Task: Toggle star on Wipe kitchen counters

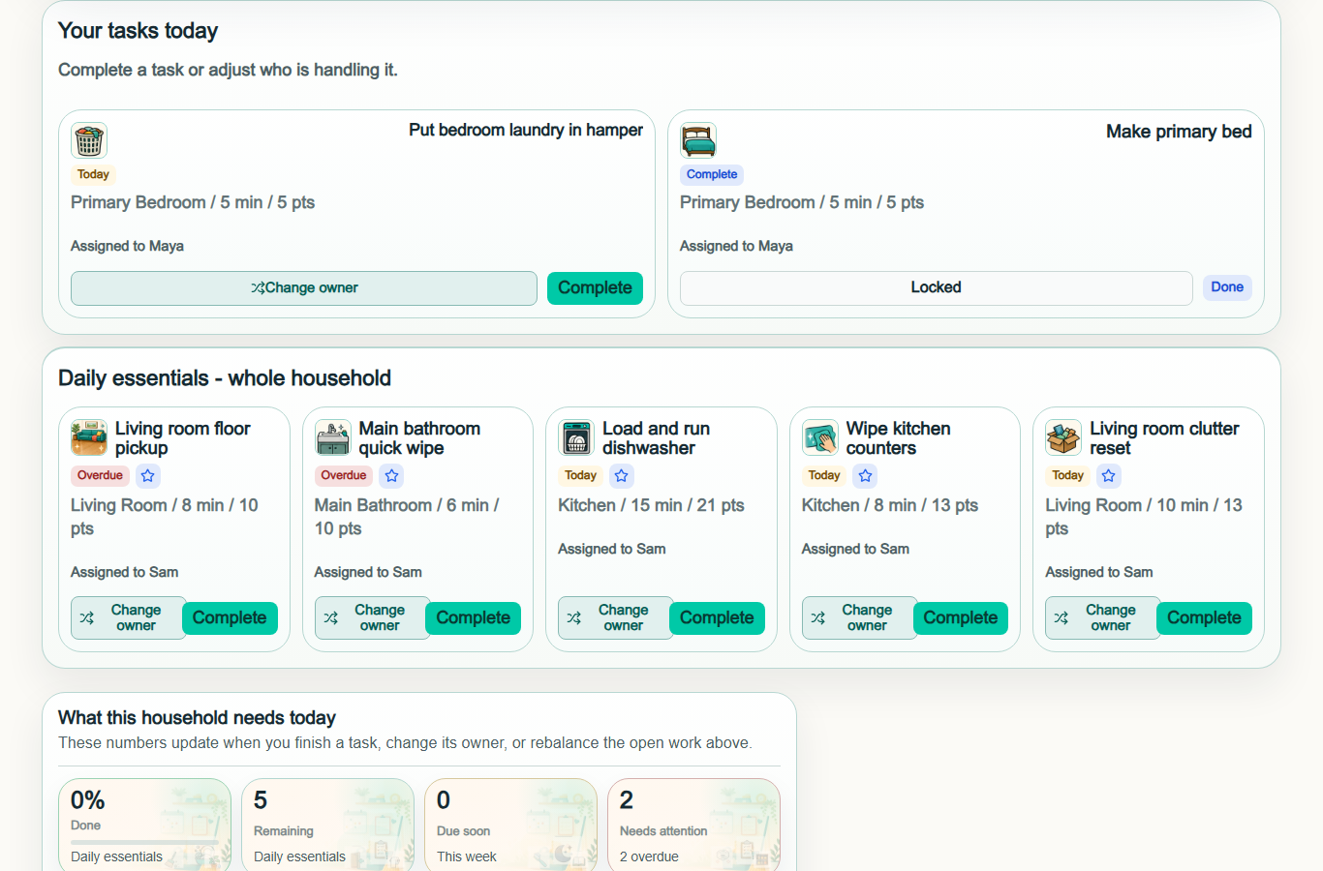Action: 866,475
